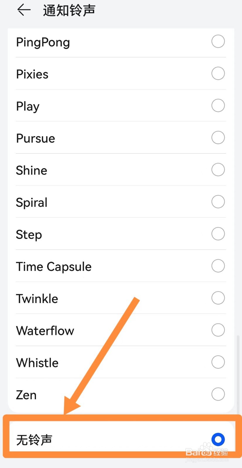Select the Play radio button
Image resolution: width=242 pixels, height=468 pixels.
(218, 105)
